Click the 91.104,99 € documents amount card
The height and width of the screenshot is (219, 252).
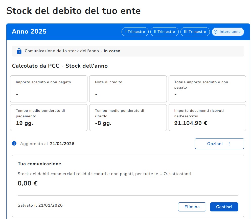[x=207, y=118]
